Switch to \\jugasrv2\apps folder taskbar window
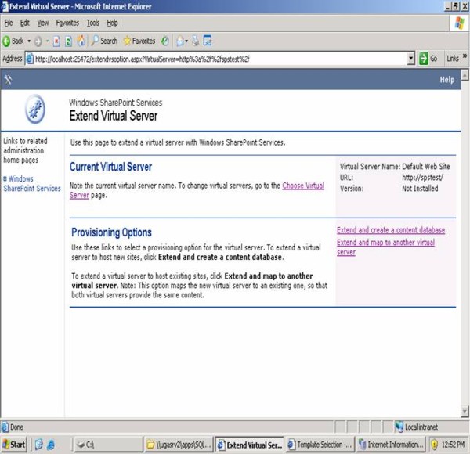 (x=179, y=445)
